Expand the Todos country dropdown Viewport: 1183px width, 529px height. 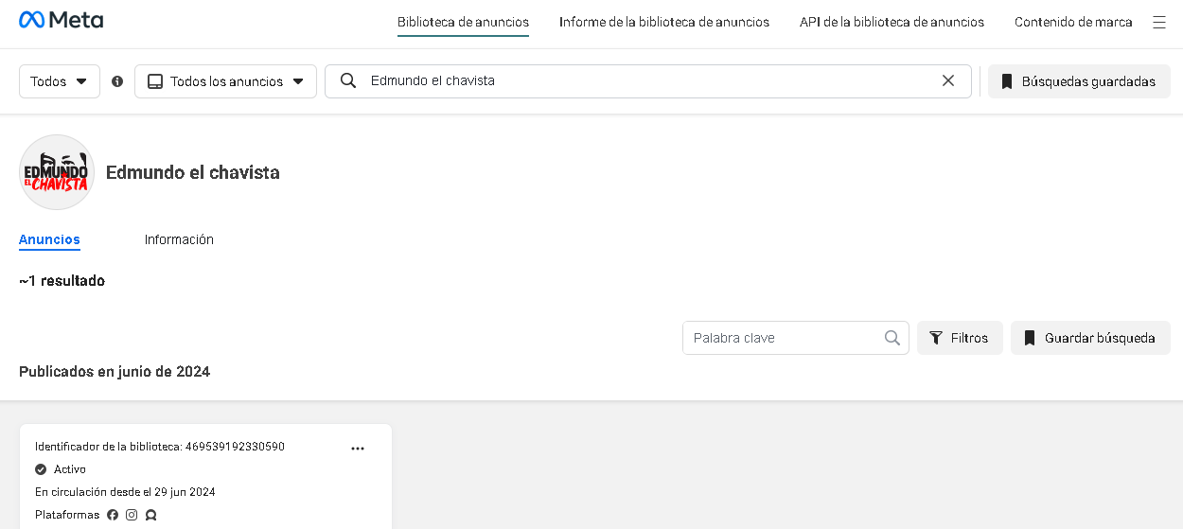point(60,81)
